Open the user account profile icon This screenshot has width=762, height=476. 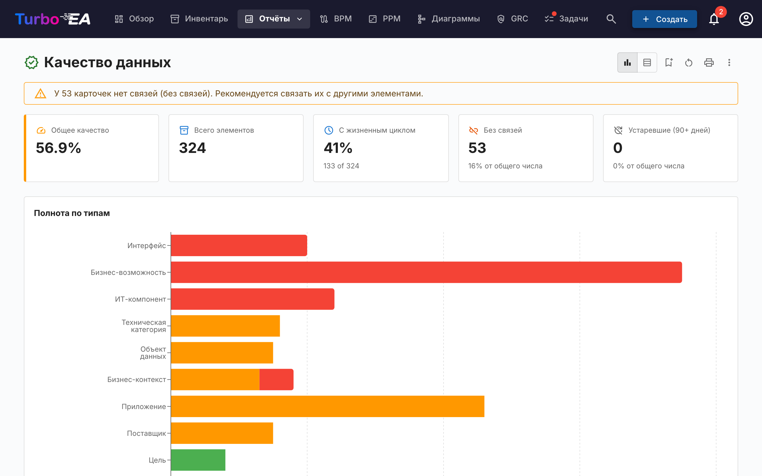point(746,19)
